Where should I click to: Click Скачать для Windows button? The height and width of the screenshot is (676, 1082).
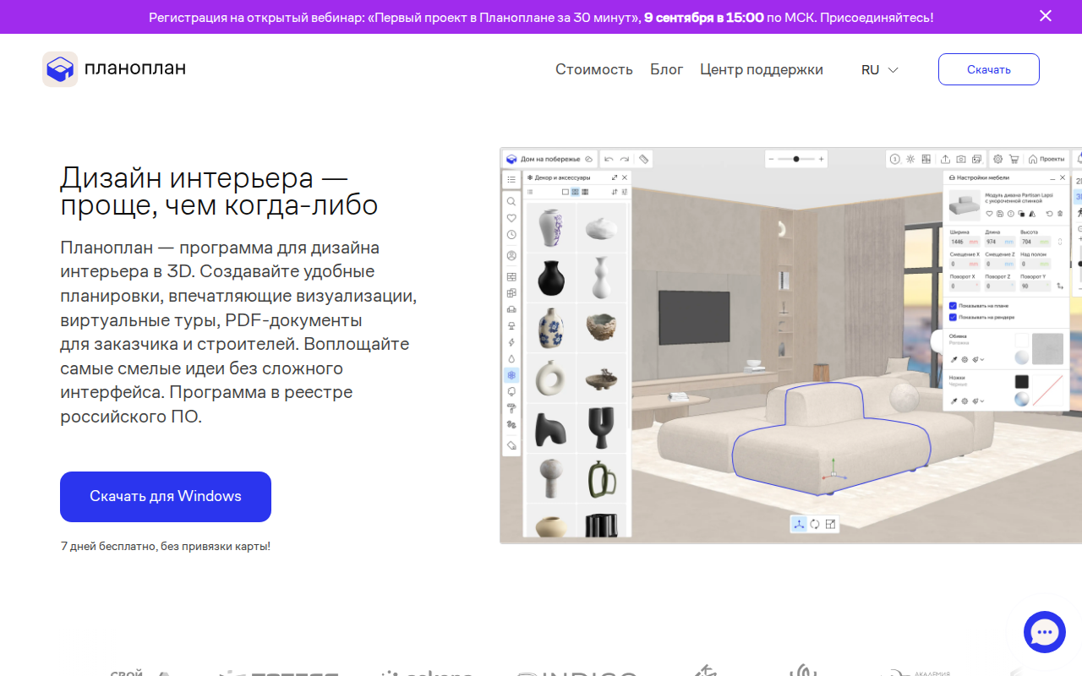pyautogui.click(x=166, y=496)
